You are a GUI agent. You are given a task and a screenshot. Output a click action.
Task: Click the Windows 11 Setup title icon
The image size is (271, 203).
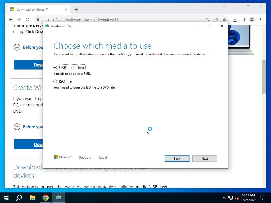(x=47, y=26)
